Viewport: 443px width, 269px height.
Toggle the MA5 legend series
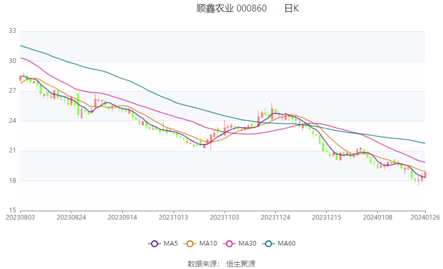tap(163, 244)
